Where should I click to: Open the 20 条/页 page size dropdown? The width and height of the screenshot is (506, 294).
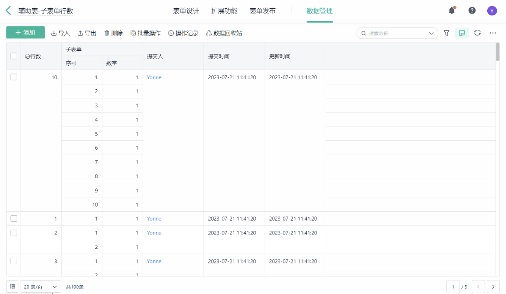(x=41, y=287)
